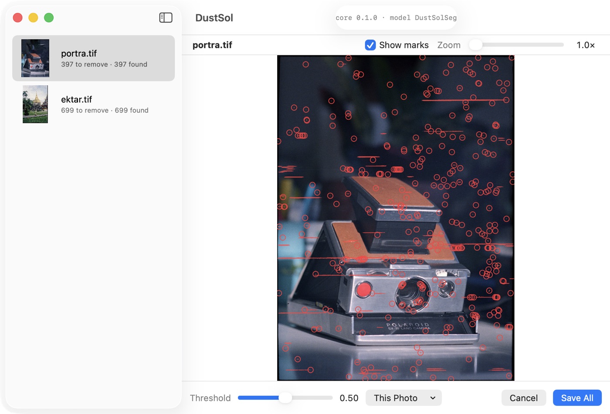Click the Threshold label
Screen dimensions: 610x414
click(210, 398)
